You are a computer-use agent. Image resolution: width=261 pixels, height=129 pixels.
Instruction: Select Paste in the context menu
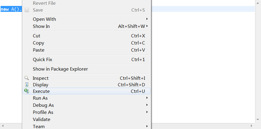coord(39,50)
